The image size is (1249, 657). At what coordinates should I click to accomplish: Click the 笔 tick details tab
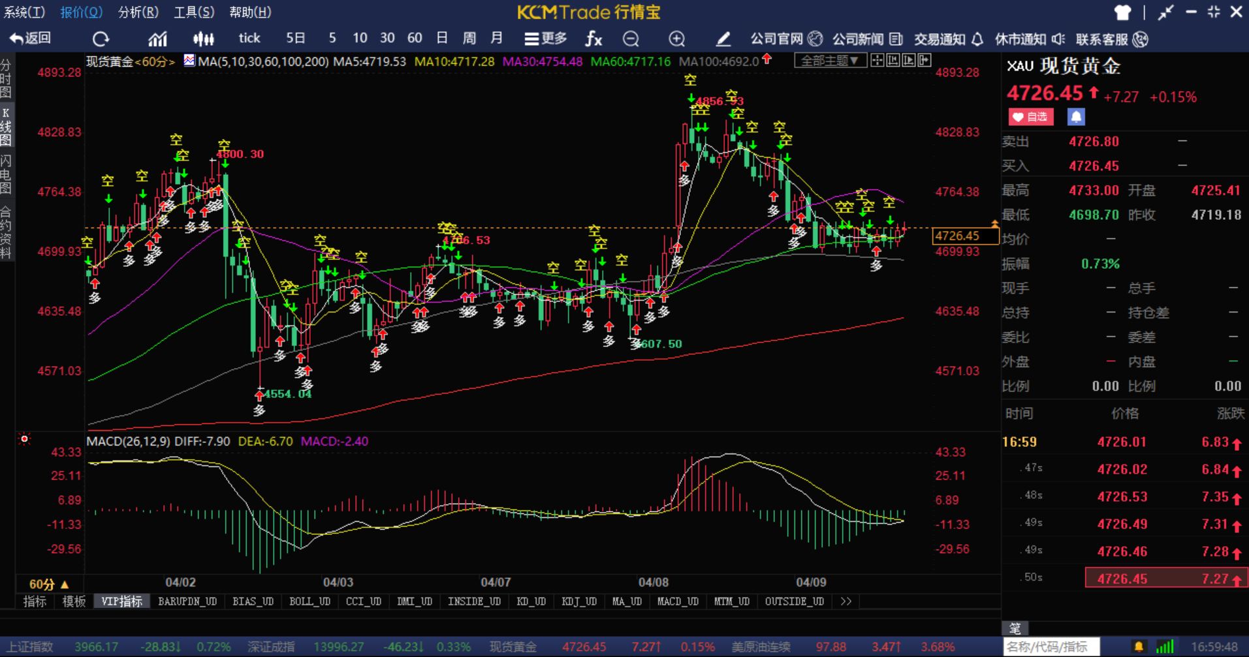point(1015,628)
